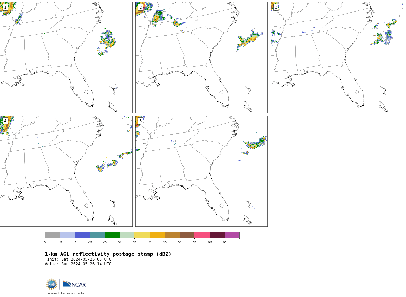Screen dimensions: 406x297
Task: Open ensemble member 3 reflectivity map
Action: (337, 57)
